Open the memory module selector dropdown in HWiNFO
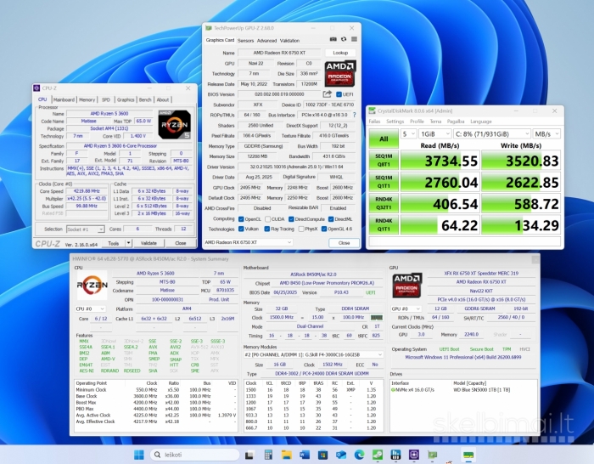This screenshot has height=464, width=594. tap(313, 354)
